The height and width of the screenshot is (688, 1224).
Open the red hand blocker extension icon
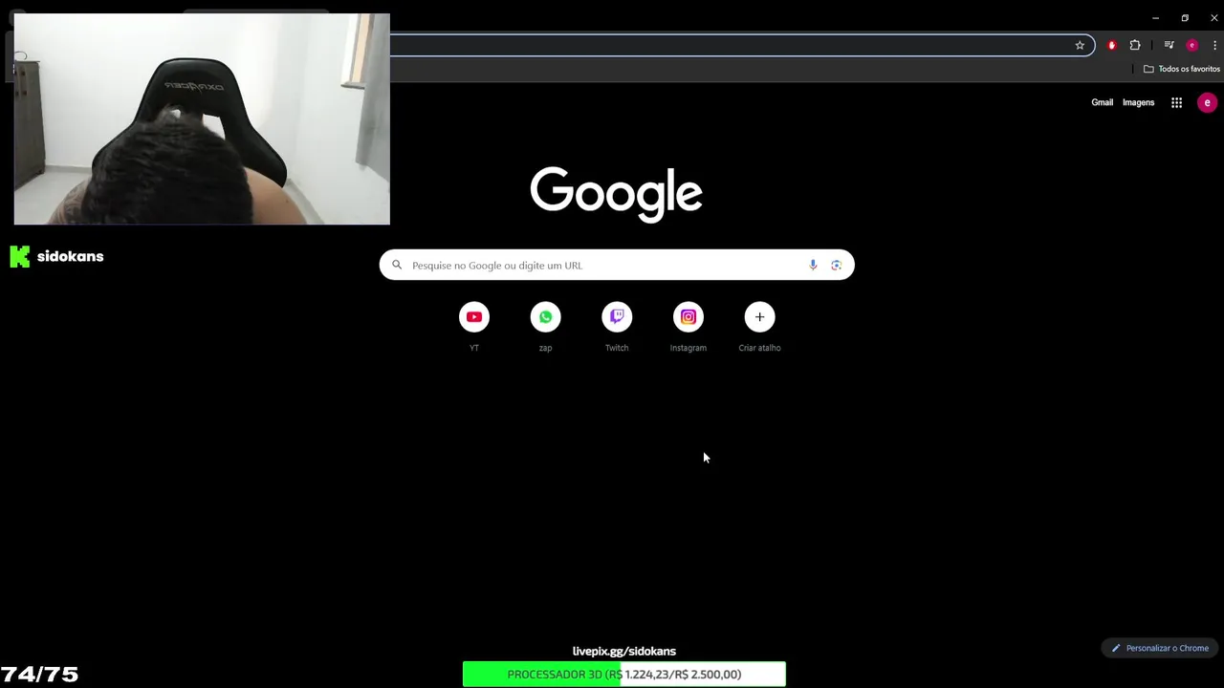1111,45
